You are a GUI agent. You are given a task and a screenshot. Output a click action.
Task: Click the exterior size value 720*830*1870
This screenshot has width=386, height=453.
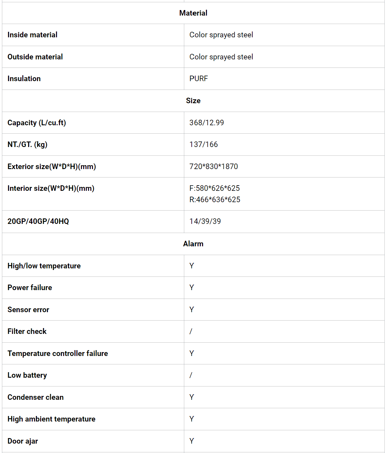point(213,166)
